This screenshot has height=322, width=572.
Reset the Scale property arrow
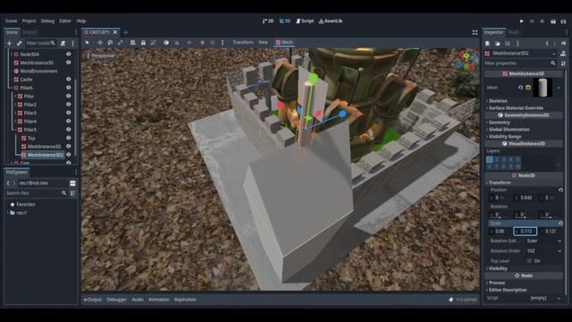[560, 223]
